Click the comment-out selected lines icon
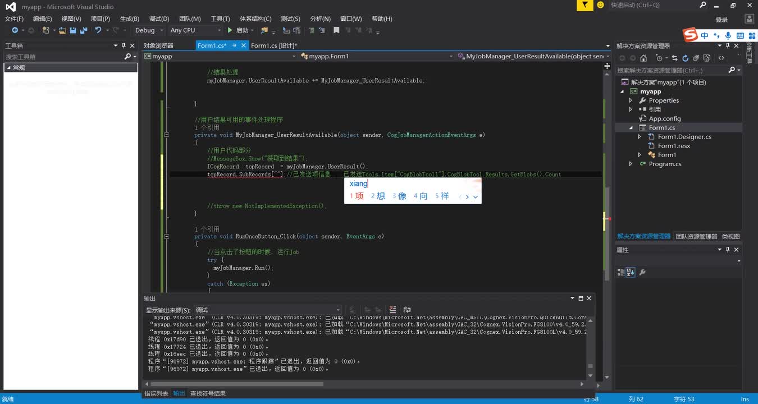 tap(311, 30)
